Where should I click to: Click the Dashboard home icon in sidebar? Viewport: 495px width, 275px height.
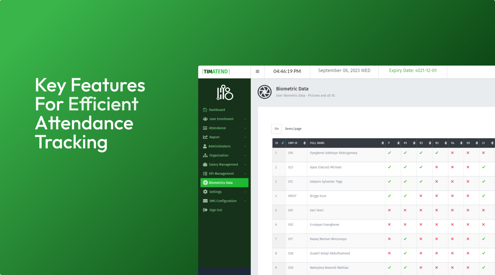coord(205,110)
